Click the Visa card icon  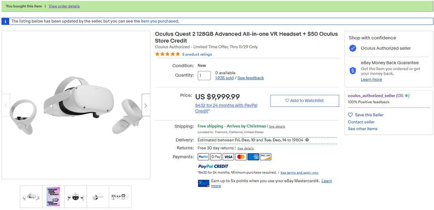click(x=228, y=157)
